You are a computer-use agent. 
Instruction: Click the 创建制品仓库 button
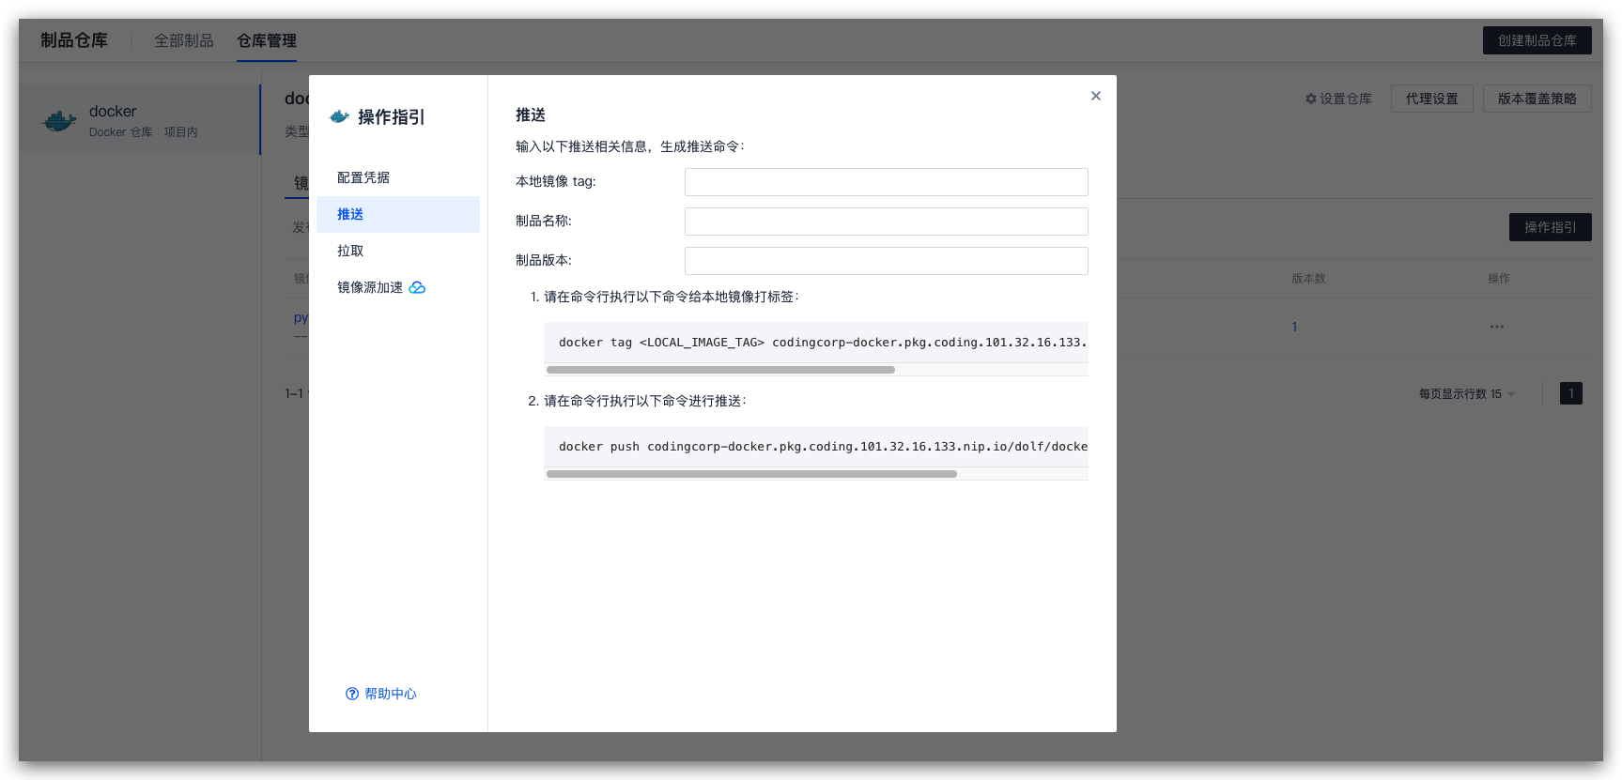pyautogui.click(x=1537, y=40)
